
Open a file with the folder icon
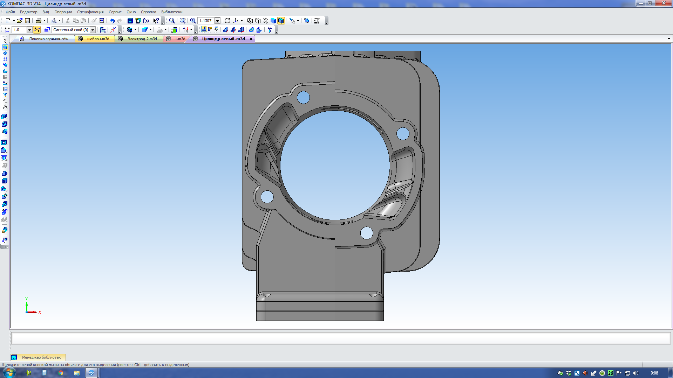point(20,21)
